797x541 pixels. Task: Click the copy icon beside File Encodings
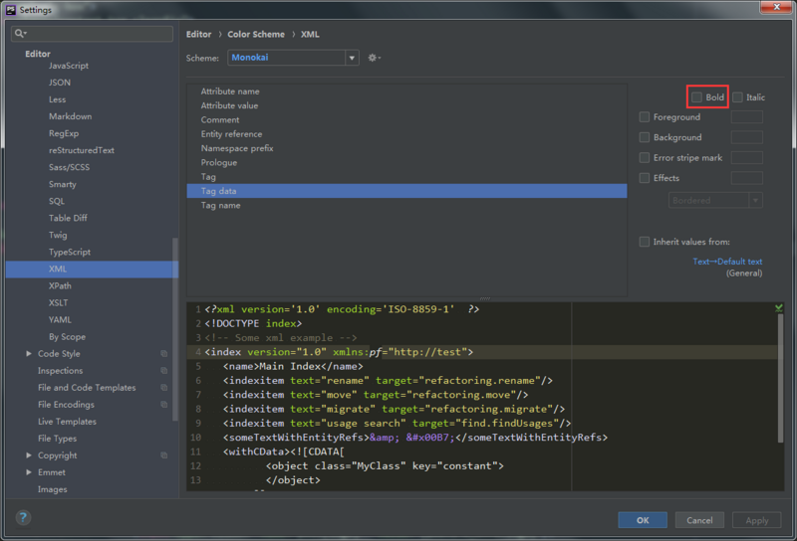164,405
